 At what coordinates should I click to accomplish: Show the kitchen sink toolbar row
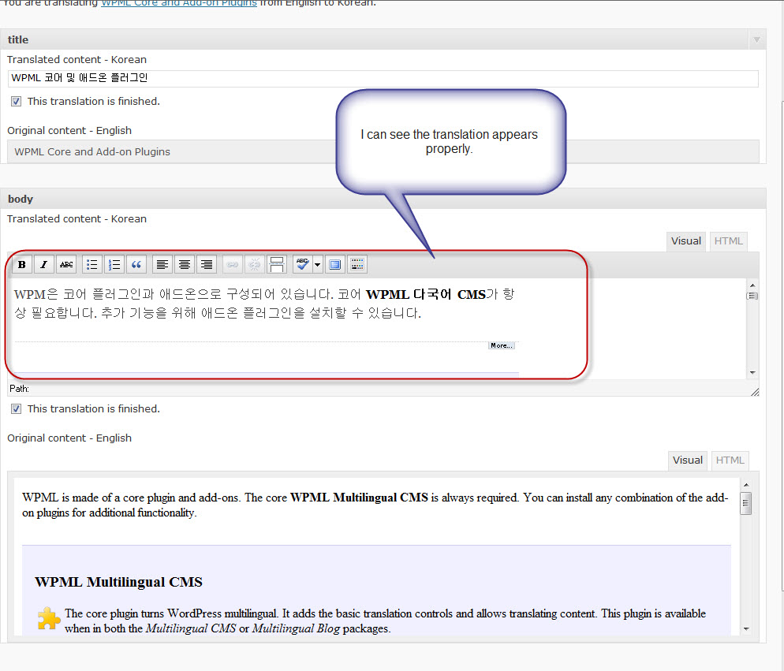[x=357, y=264]
